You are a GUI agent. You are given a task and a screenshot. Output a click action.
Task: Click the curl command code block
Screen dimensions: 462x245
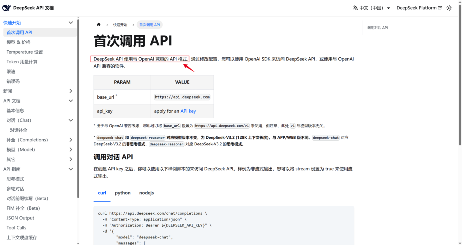pyautogui.click(x=224, y=225)
